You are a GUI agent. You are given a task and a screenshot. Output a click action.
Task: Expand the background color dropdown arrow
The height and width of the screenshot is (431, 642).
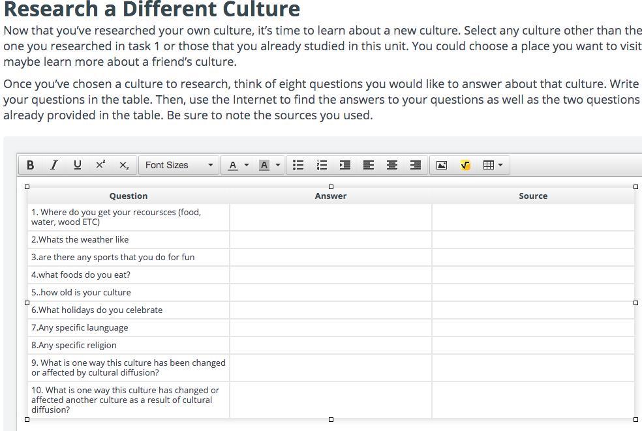pyautogui.click(x=278, y=165)
